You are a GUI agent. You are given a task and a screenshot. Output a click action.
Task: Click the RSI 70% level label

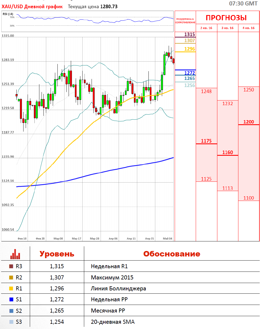pyautogui.click(x=12, y=17)
